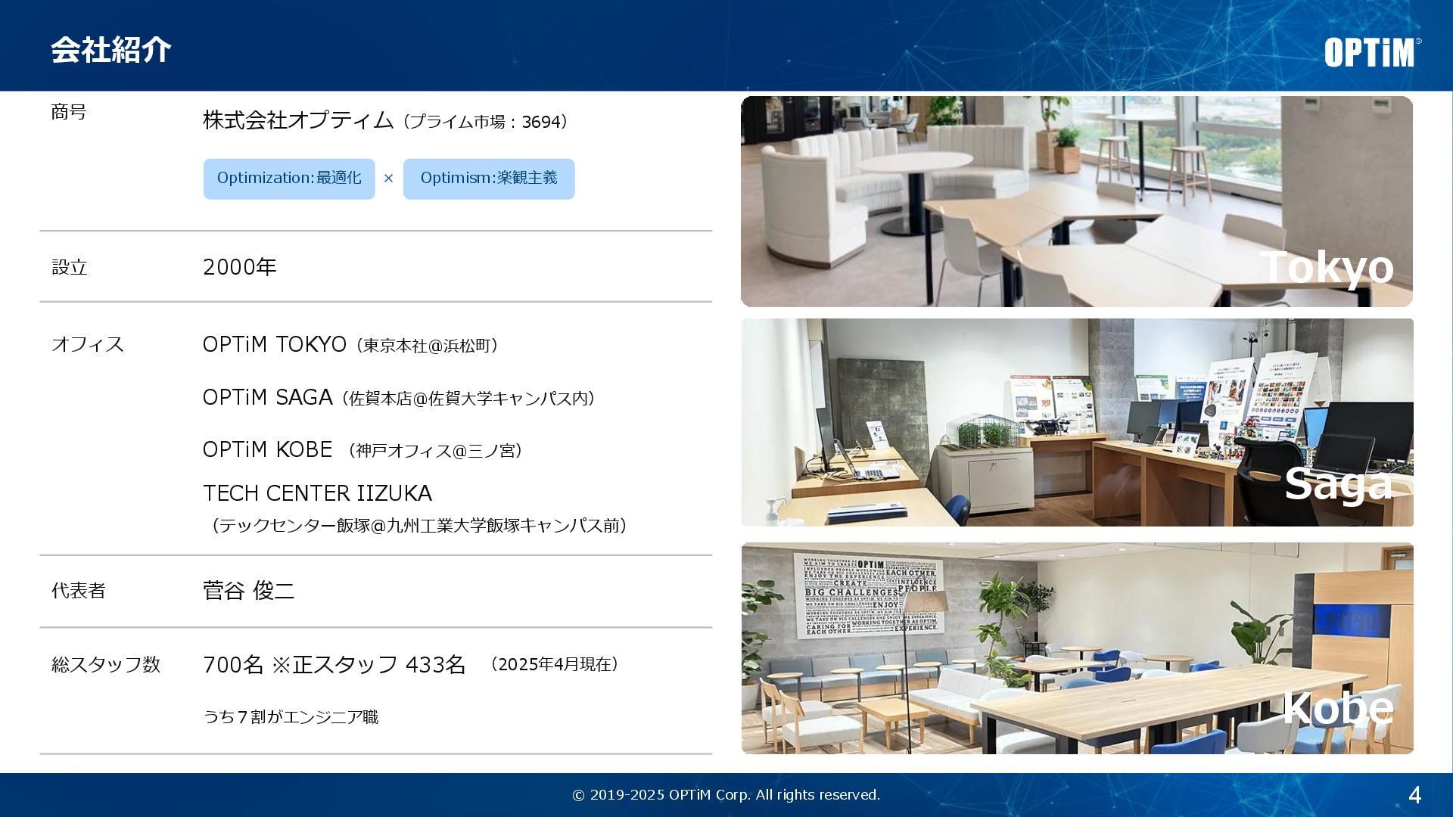This screenshot has width=1453, height=817.
Task: Click the slide page number 4
Action: [x=1414, y=795]
